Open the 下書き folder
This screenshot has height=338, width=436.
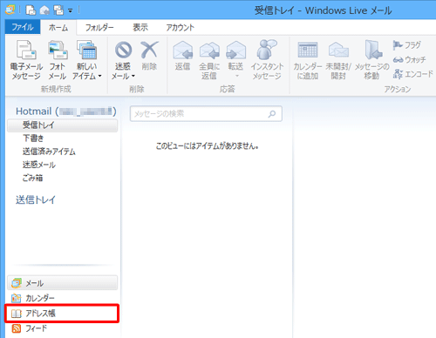point(33,139)
